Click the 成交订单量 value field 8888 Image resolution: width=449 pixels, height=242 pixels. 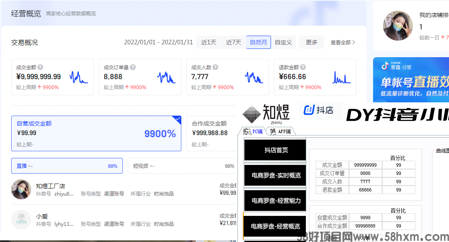(x=366, y=173)
